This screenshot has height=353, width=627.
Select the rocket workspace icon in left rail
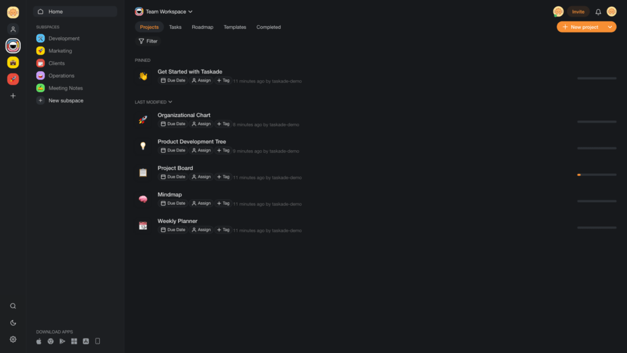click(x=13, y=79)
